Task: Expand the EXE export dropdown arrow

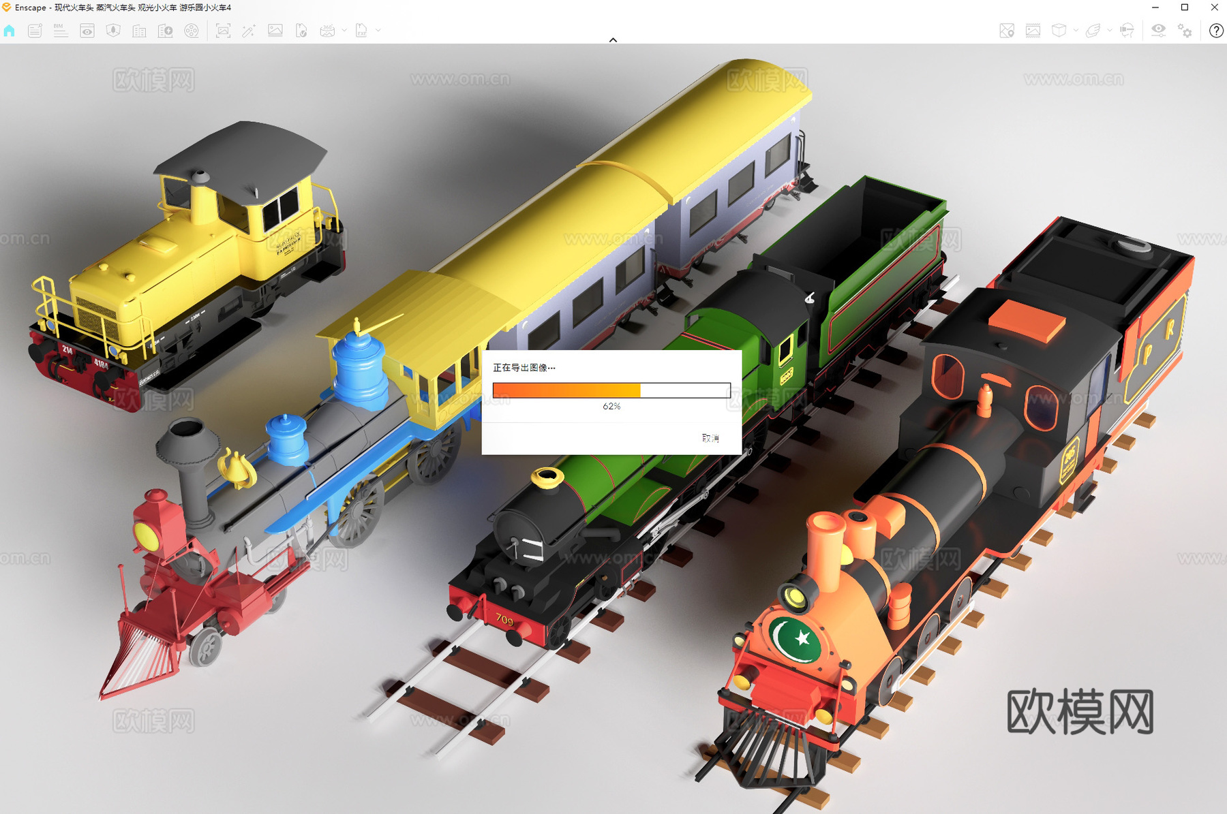Action: (378, 31)
